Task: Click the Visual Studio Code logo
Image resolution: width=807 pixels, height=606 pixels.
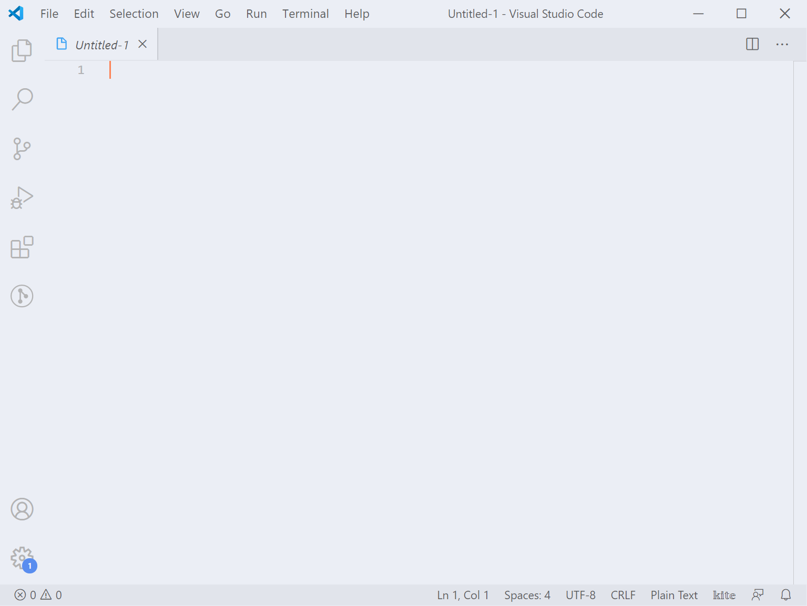Action: click(x=16, y=13)
